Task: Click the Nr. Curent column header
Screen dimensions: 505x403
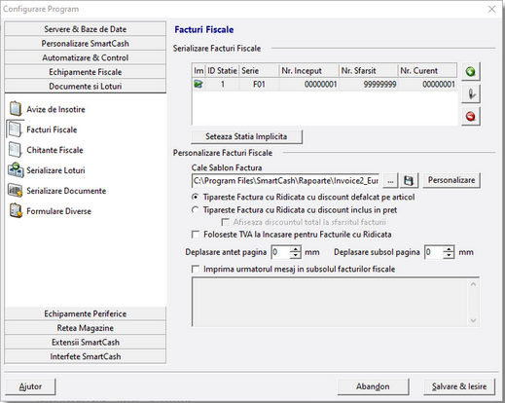Action: coord(427,70)
